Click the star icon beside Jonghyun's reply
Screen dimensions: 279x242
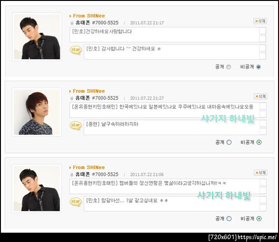[x=76, y=125]
